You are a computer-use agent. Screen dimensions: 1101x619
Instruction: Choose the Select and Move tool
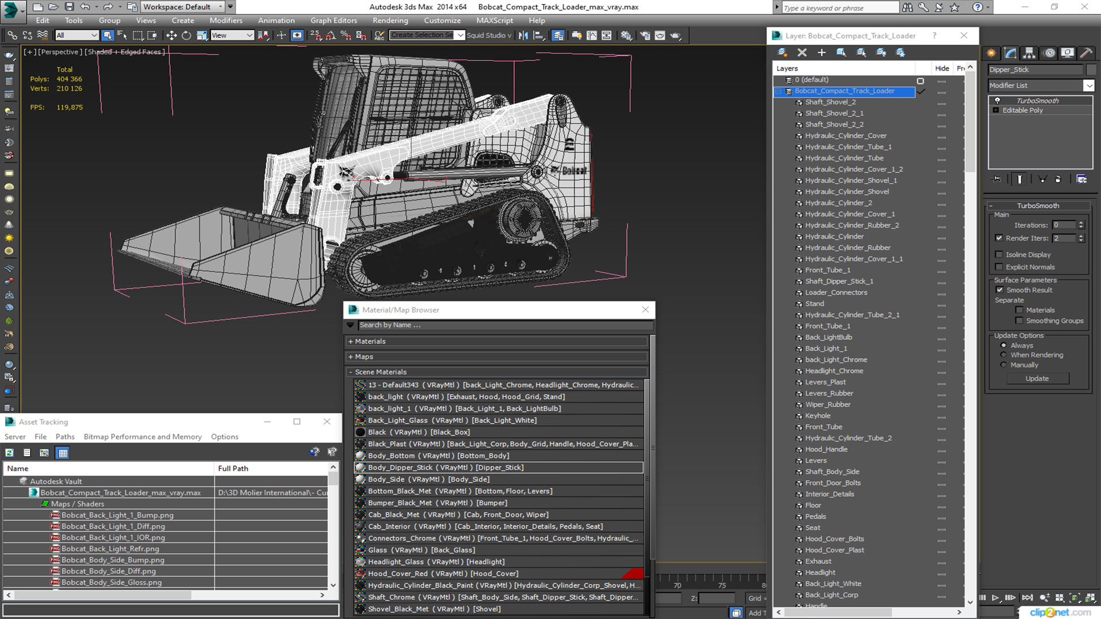point(171,36)
